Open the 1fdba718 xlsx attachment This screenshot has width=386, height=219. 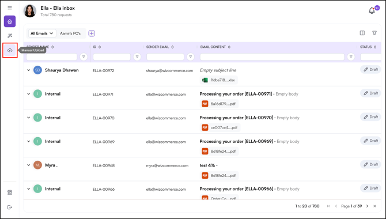218,80
